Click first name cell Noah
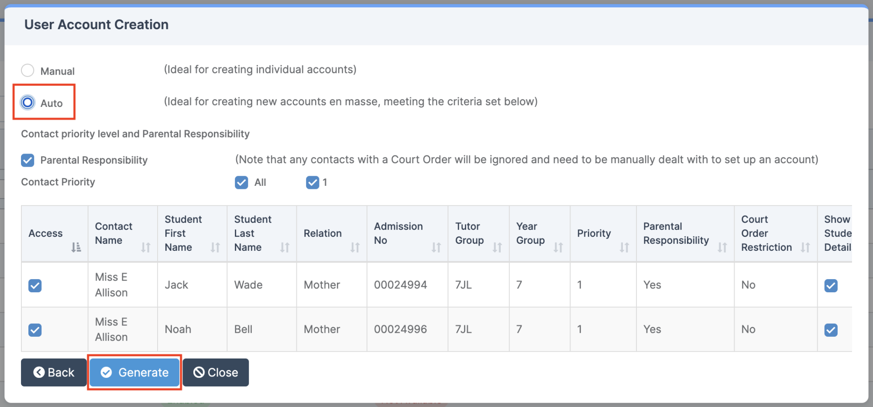This screenshot has height=407, width=873. pos(178,329)
